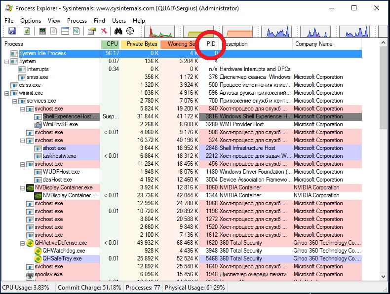Viewport: 390px width, 294px height.
Task: Collapse the System process tree node
Action: click(x=7, y=62)
